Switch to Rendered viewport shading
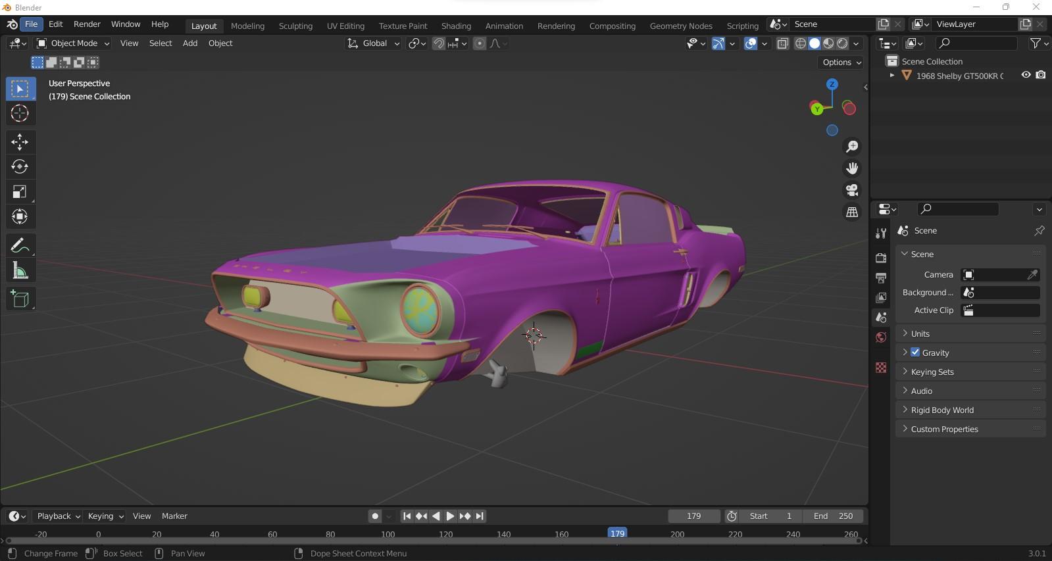This screenshot has width=1052, height=561. click(842, 43)
